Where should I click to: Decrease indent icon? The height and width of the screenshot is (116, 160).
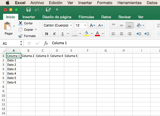(x=139, y=34)
